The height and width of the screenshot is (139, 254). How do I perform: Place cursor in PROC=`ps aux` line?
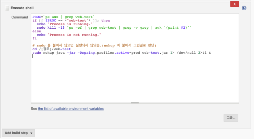point(63,17)
